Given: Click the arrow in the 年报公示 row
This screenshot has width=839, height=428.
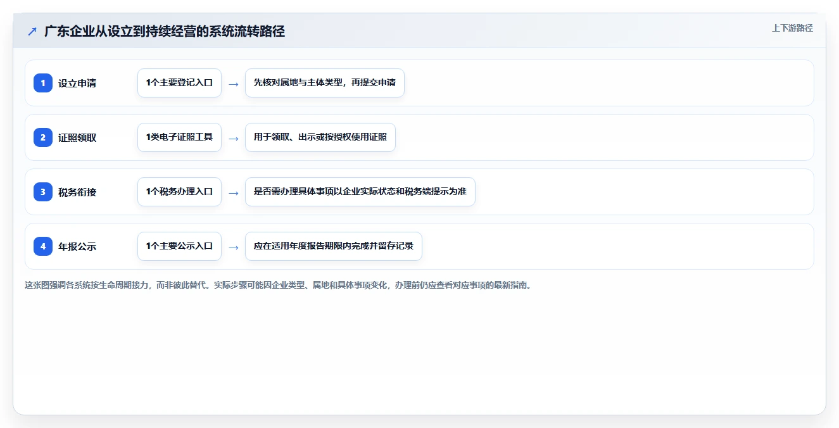Looking at the screenshot, I should click(234, 247).
